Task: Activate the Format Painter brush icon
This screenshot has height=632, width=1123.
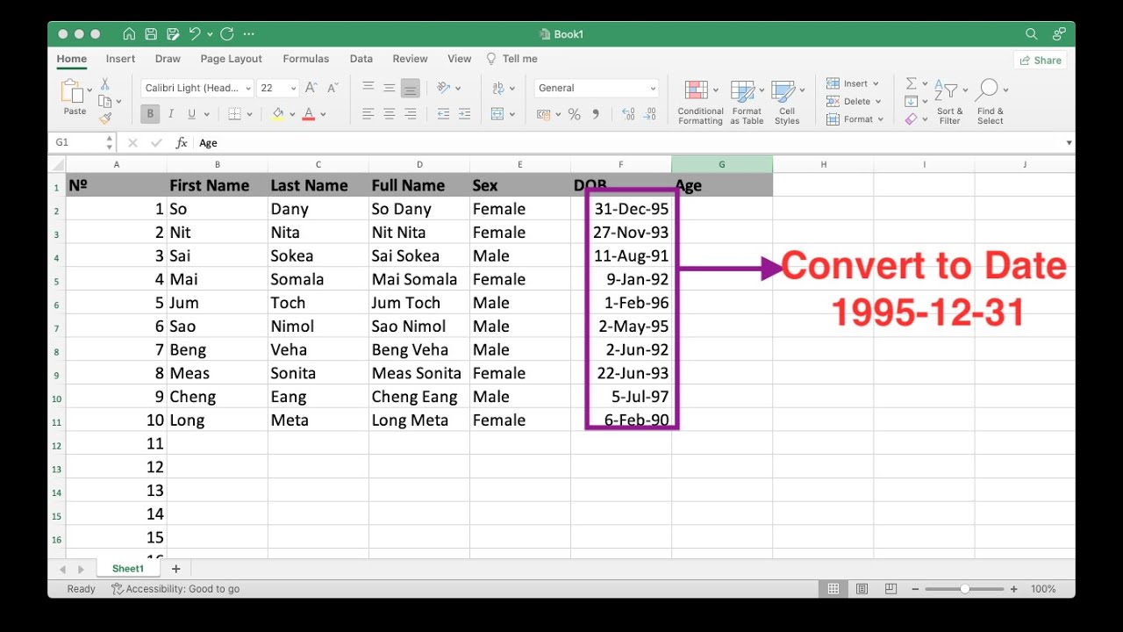Action: (105, 118)
